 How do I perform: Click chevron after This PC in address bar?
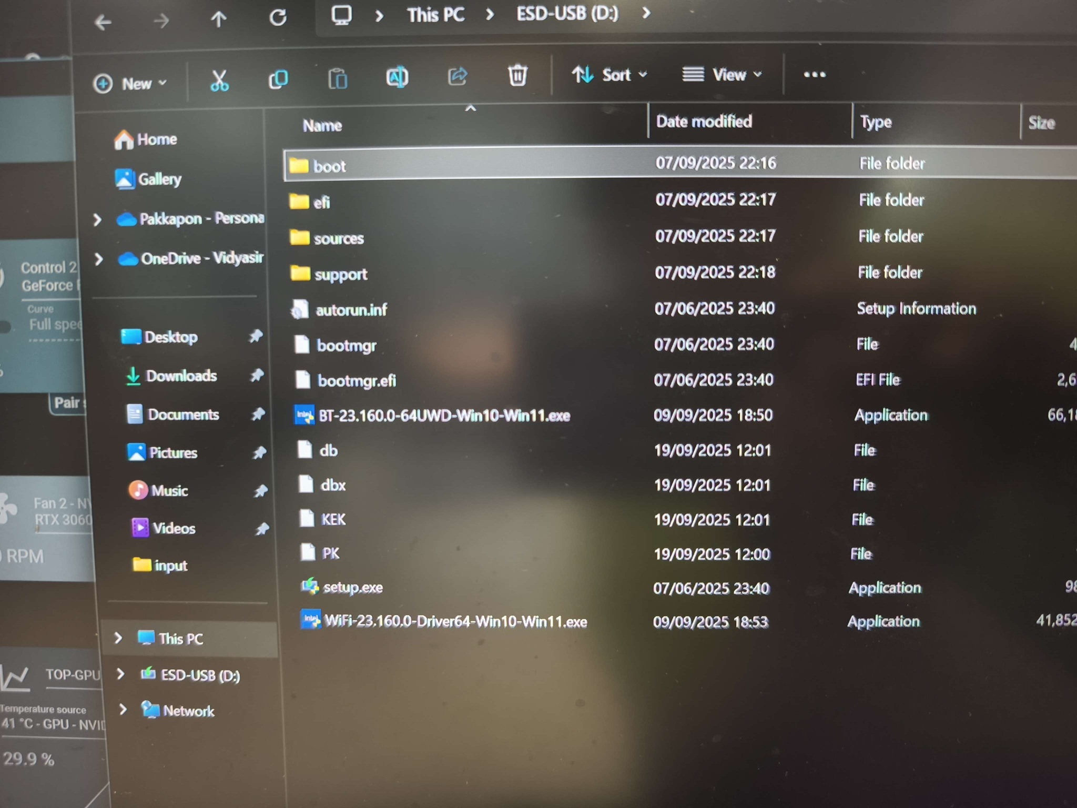pyautogui.click(x=490, y=14)
